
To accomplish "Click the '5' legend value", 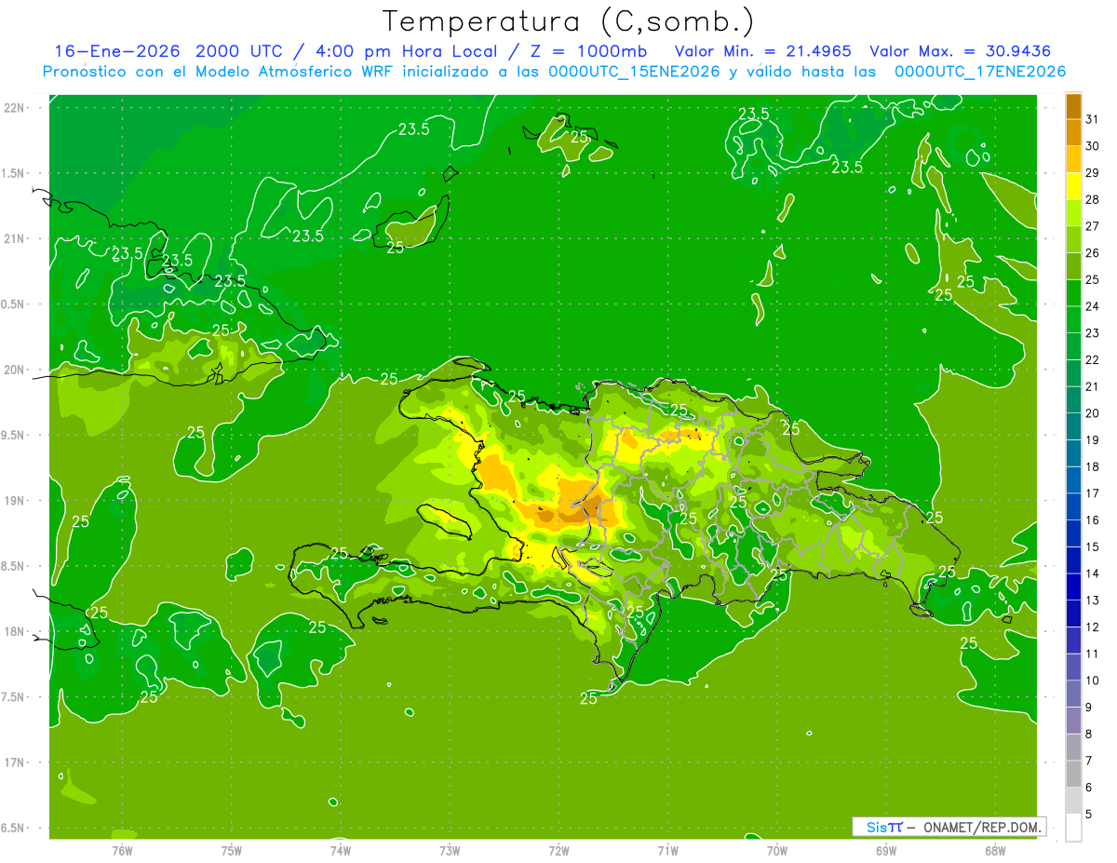I will coord(1089,815).
